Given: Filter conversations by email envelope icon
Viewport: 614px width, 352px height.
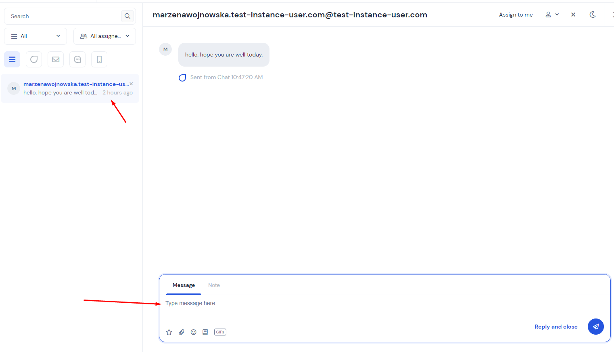Looking at the screenshot, I should coord(56,59).
